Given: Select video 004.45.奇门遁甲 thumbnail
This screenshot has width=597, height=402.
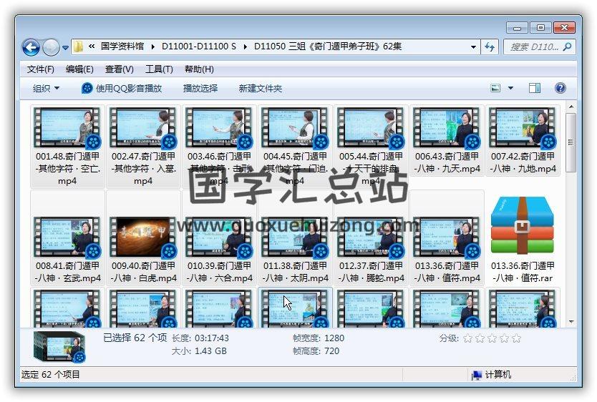Looking at the screenshot, I should click(x=295, y=128).
